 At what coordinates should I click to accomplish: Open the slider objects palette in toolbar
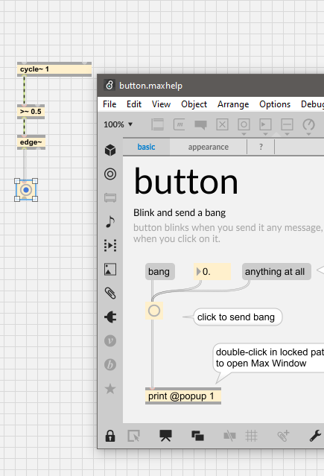[x=287, y=125]
